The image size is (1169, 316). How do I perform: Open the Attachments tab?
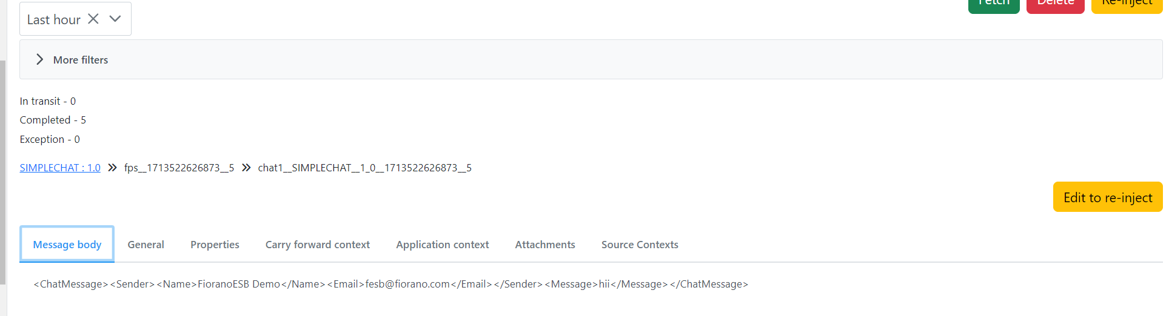pos(545,245)
